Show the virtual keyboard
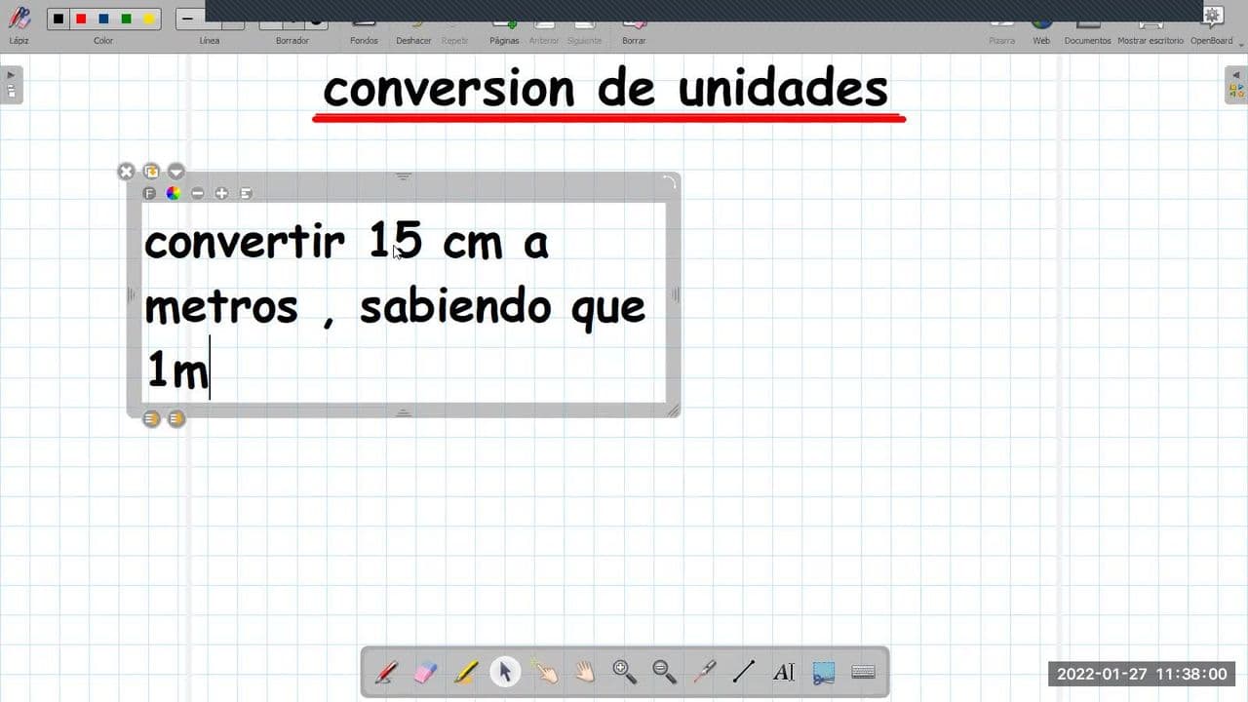This screenshot has width=1248, height=702. 863,672
